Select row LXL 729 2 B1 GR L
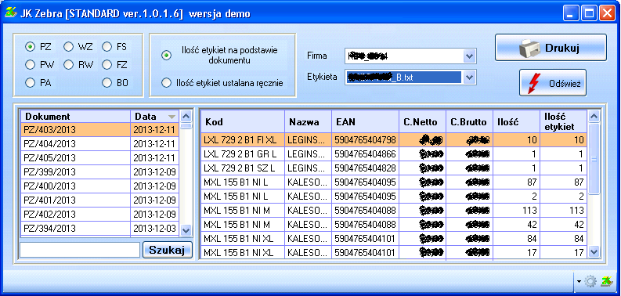Viewport: 621px width, 296px height. (394, 153)
